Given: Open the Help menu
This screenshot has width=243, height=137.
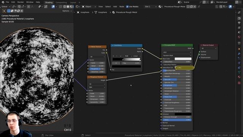Looking at the screenshot, I should coord(38,2).
